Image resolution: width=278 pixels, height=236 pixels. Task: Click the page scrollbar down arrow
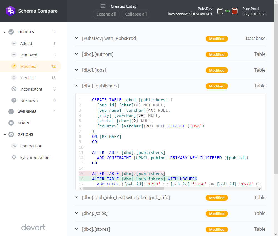[276, 234]
